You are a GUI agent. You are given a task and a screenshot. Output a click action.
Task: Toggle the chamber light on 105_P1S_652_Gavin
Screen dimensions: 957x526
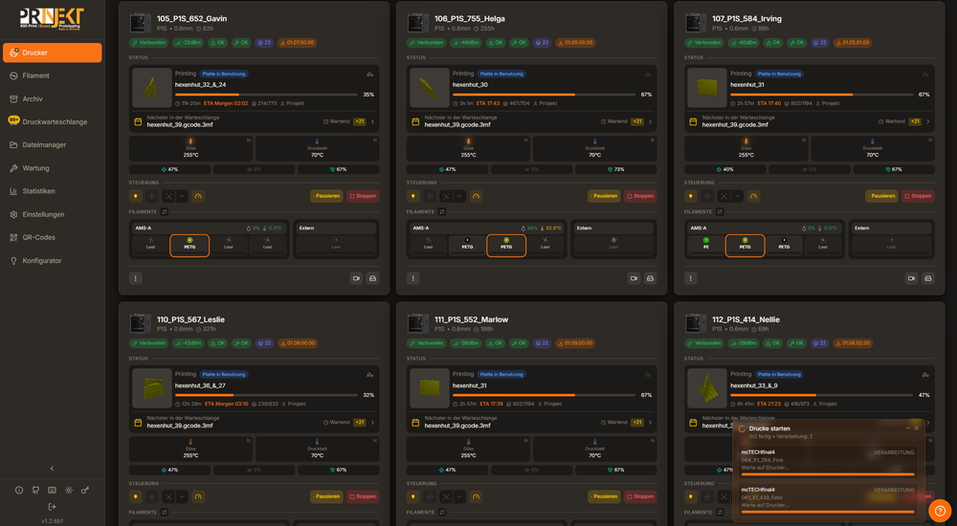(136, 196)
